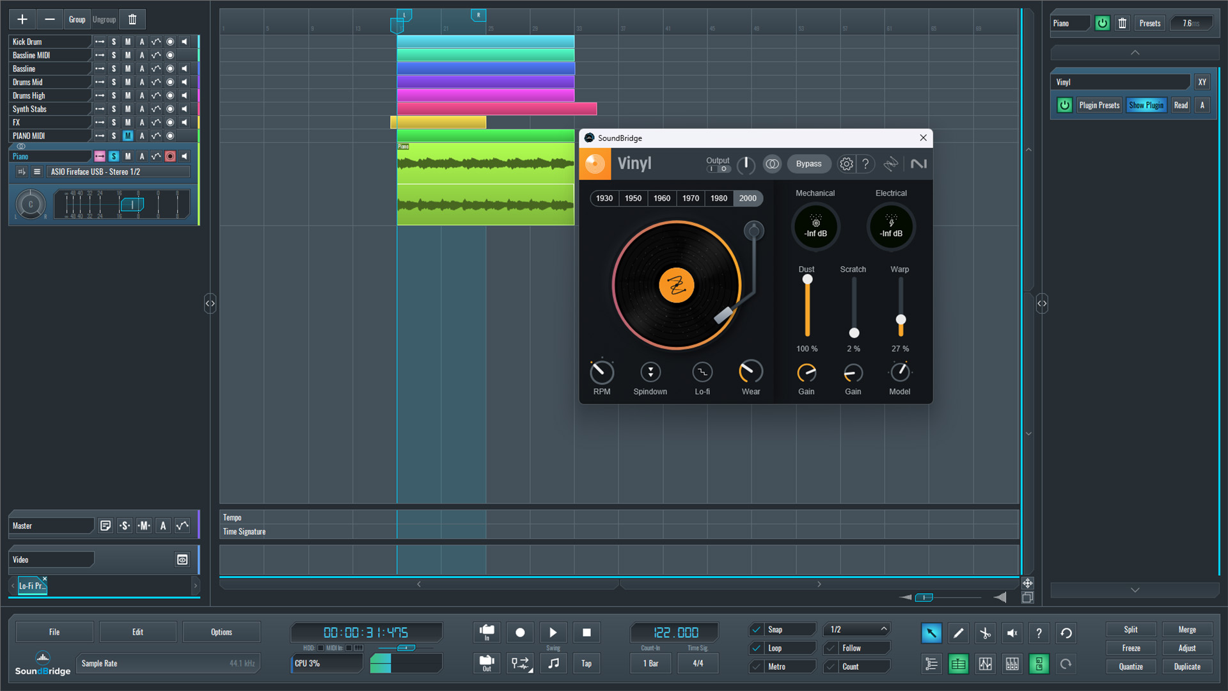Enable the Follow checkbox
1228x691 pixels.
tap(831, 648)
